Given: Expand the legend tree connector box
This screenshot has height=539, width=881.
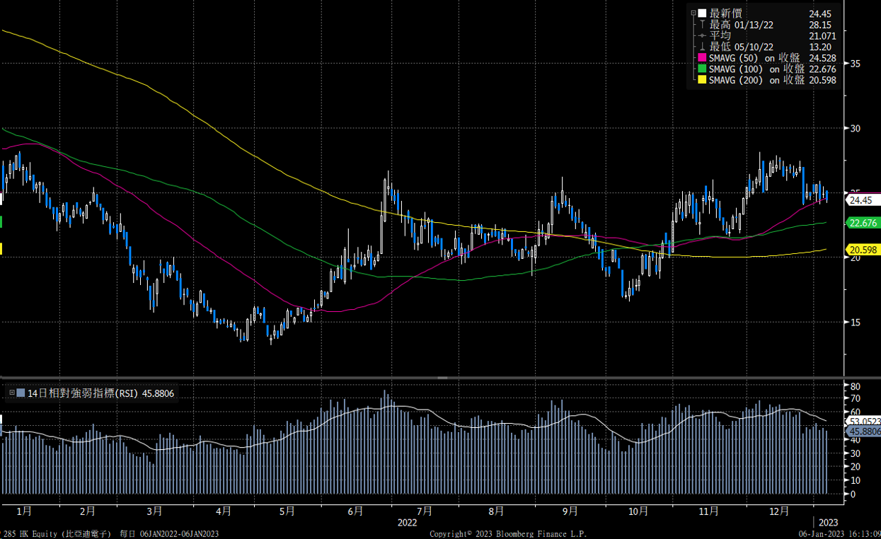Looking at the screenshot, I should (693, 12).
